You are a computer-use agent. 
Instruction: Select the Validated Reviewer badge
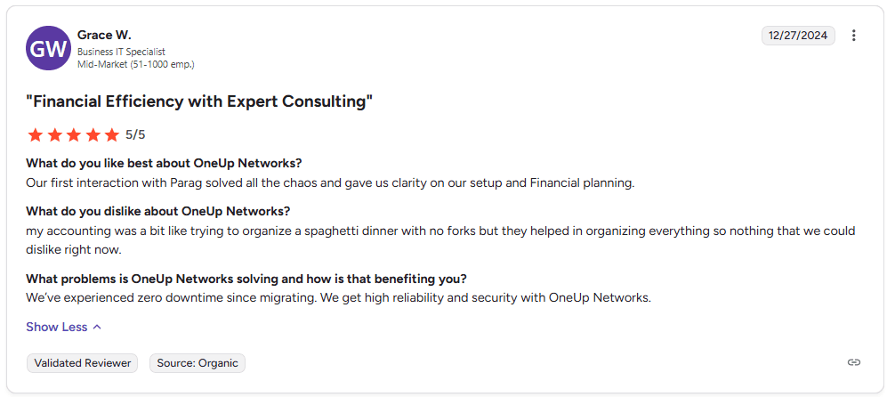tap(82, 363)
